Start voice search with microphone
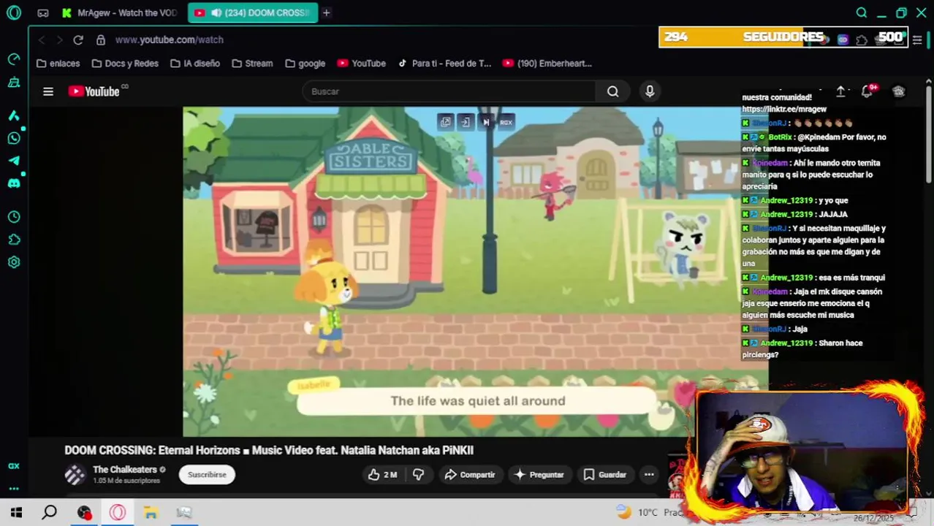This screenshot has height=526, width=934. tap(650, 91)
